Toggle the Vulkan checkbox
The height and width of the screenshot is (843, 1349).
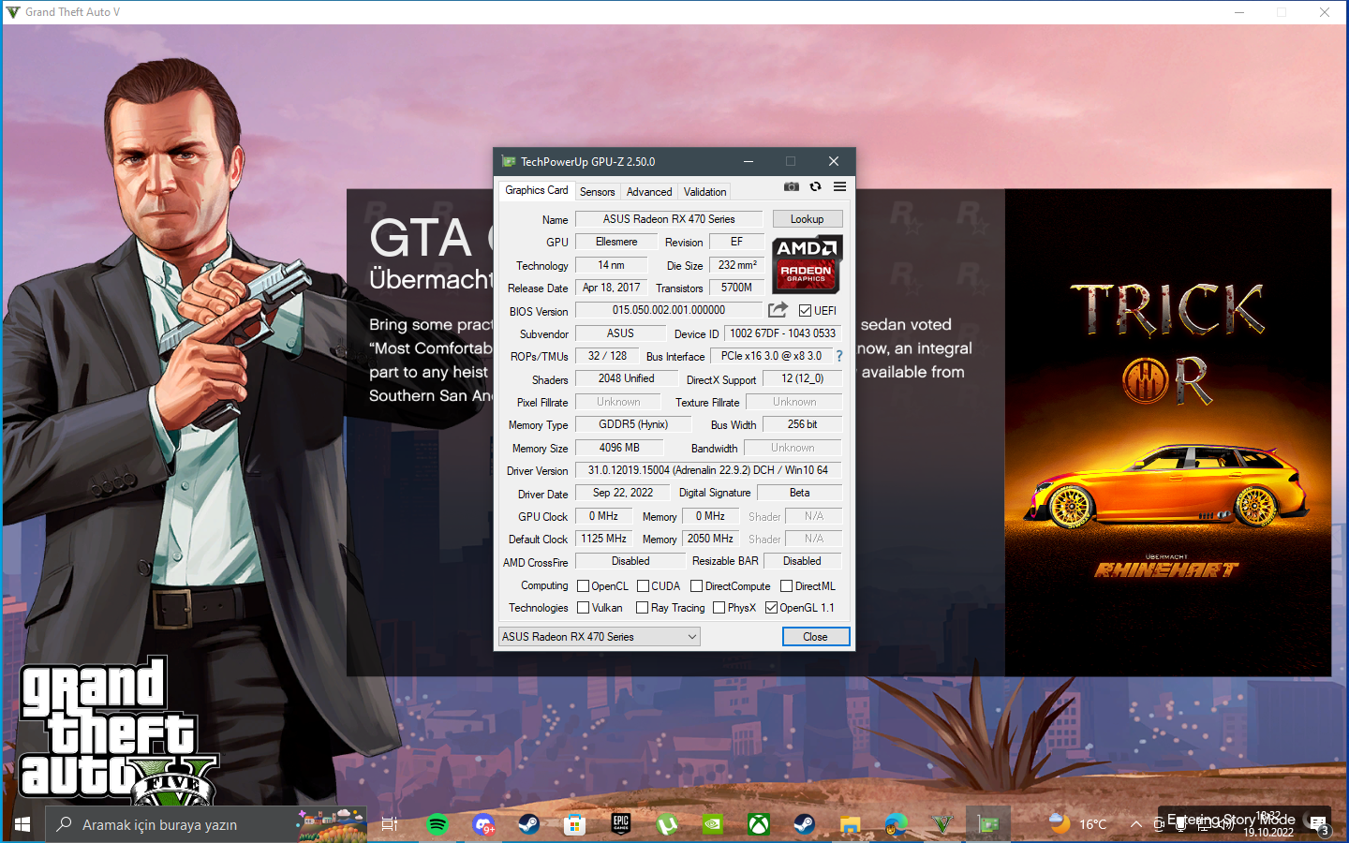pyautogui.click(x=583, y=608)
